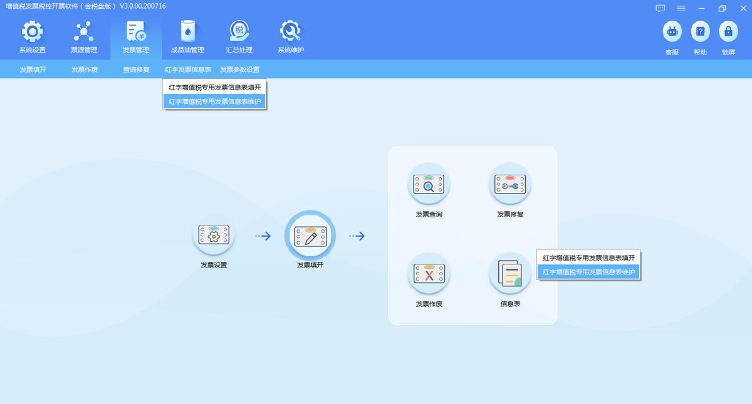Image resolution: width=752 pixels, height=404 pixels.
Task: Open 系统维护 maintenance icon
Action: pyautogui.click(x=291, y=31)
